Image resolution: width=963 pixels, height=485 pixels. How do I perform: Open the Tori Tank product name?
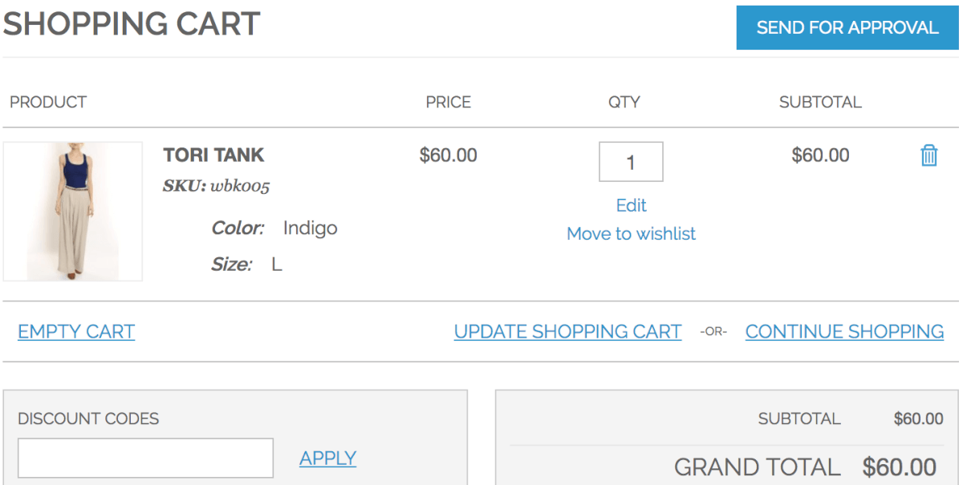point(213,155)
